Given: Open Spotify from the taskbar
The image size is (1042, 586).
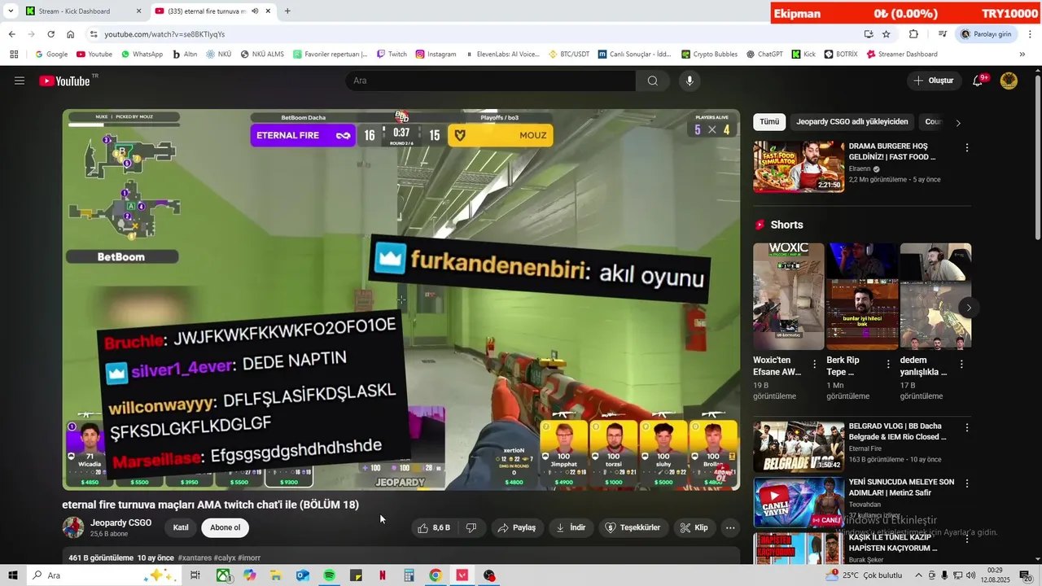Looking at the screenshot, I should click(329, 575).
